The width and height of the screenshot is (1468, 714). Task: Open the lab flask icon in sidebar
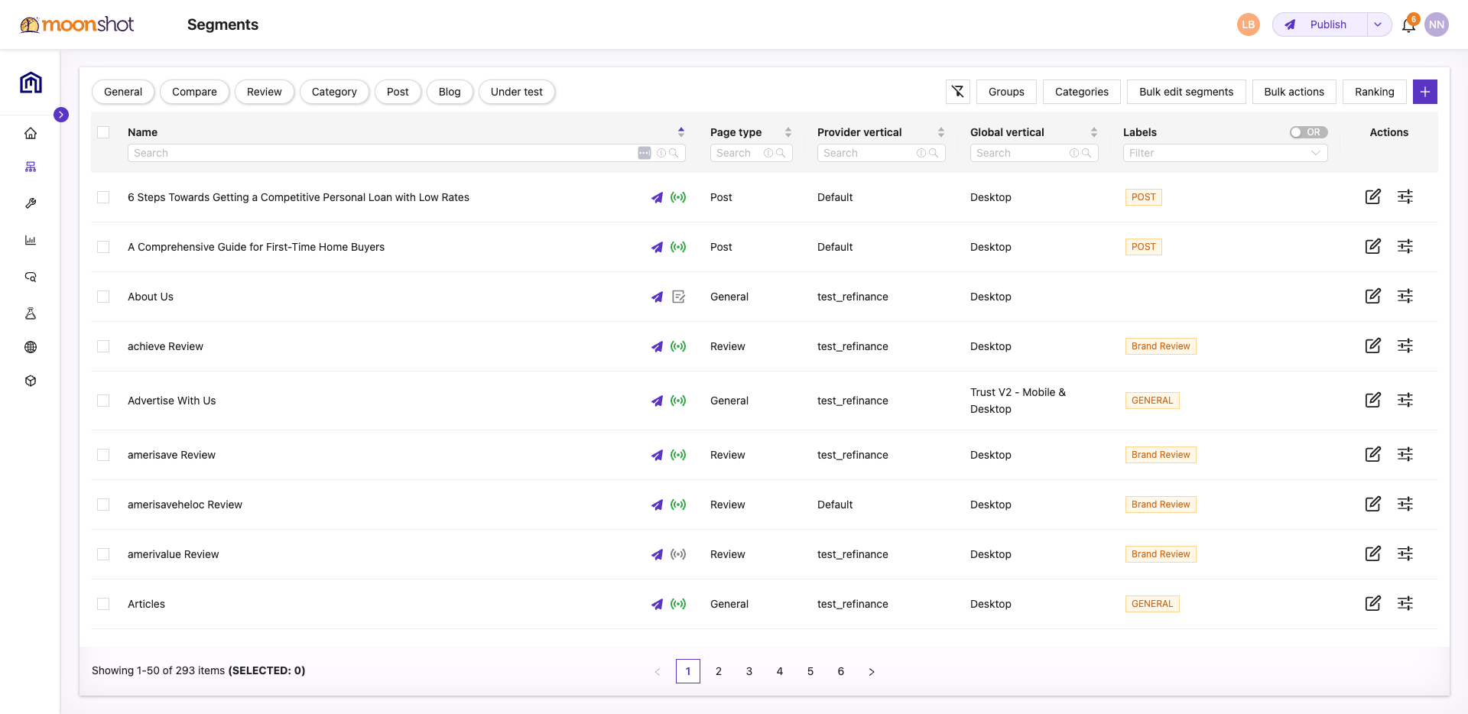coord(31,313)
